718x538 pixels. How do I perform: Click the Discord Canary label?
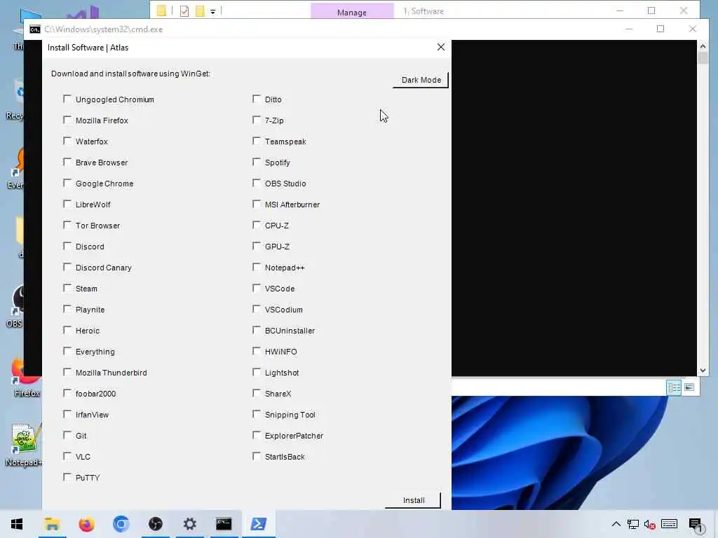104,268
